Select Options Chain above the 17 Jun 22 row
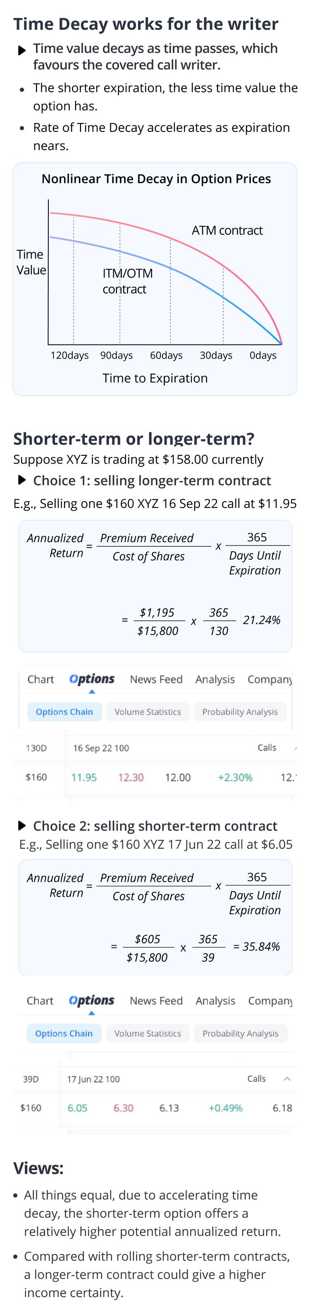Image resolution: width=310 pixels, height=1312 pixels. 64,1033
